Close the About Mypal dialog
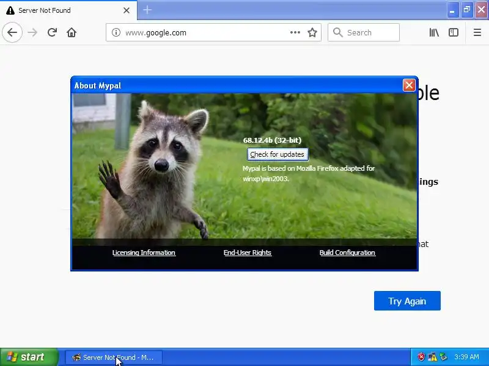Screen dimensions: 489x366 click(409, 85)
